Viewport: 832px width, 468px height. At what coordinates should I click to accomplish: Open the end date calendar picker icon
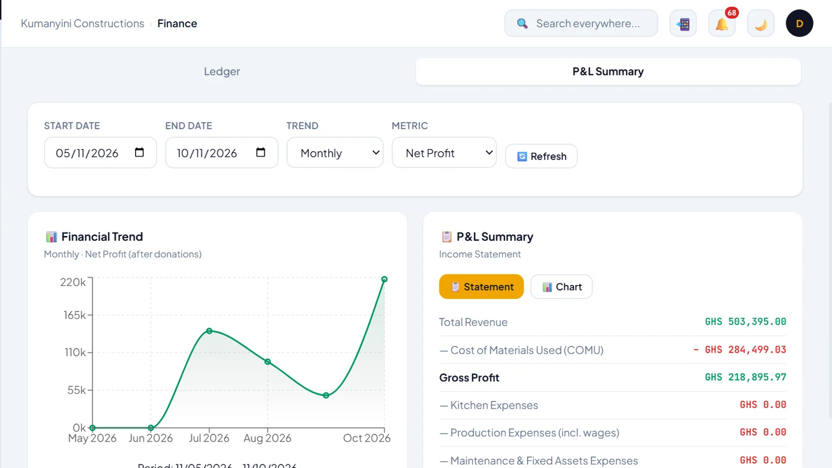261,152
